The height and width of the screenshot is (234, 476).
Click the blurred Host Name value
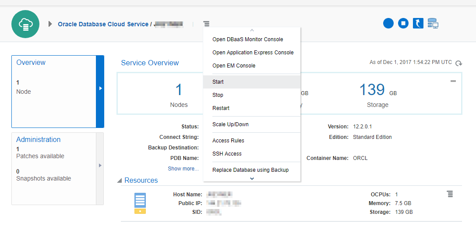click(x=220, y=194)
